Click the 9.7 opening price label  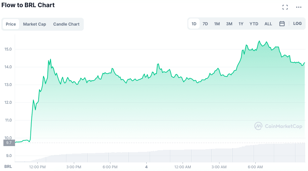tap(9, 143)
